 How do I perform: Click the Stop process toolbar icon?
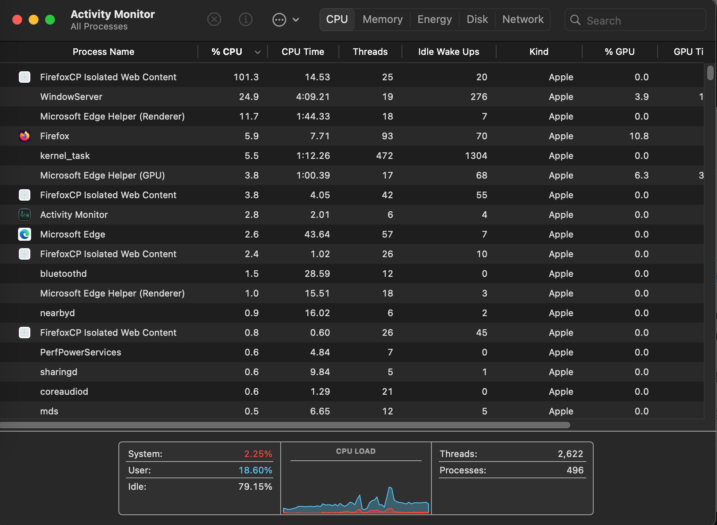coord(214,19)
